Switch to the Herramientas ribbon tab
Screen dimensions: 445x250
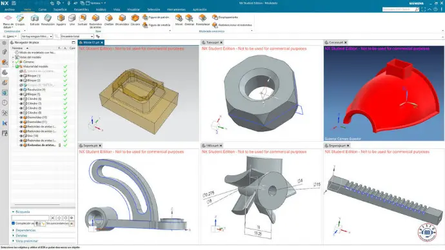point(176,10)
